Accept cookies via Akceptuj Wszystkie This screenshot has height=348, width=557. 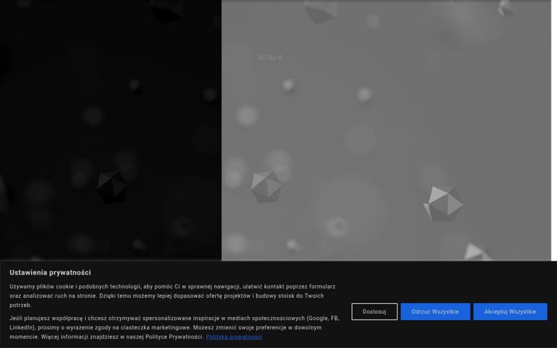510,312
